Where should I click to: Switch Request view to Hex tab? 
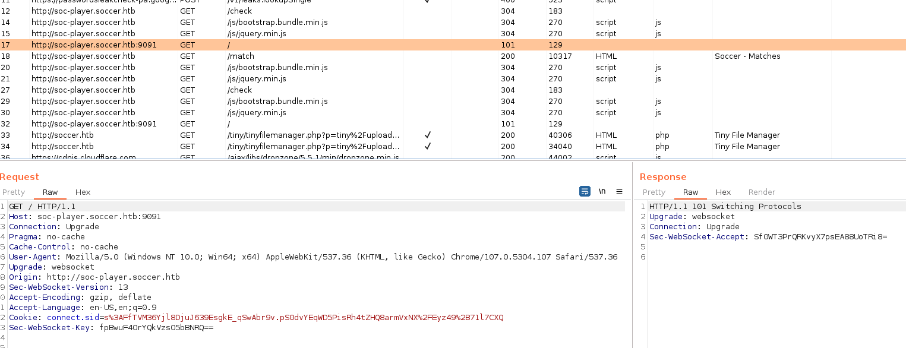click(x=83, y=192)
